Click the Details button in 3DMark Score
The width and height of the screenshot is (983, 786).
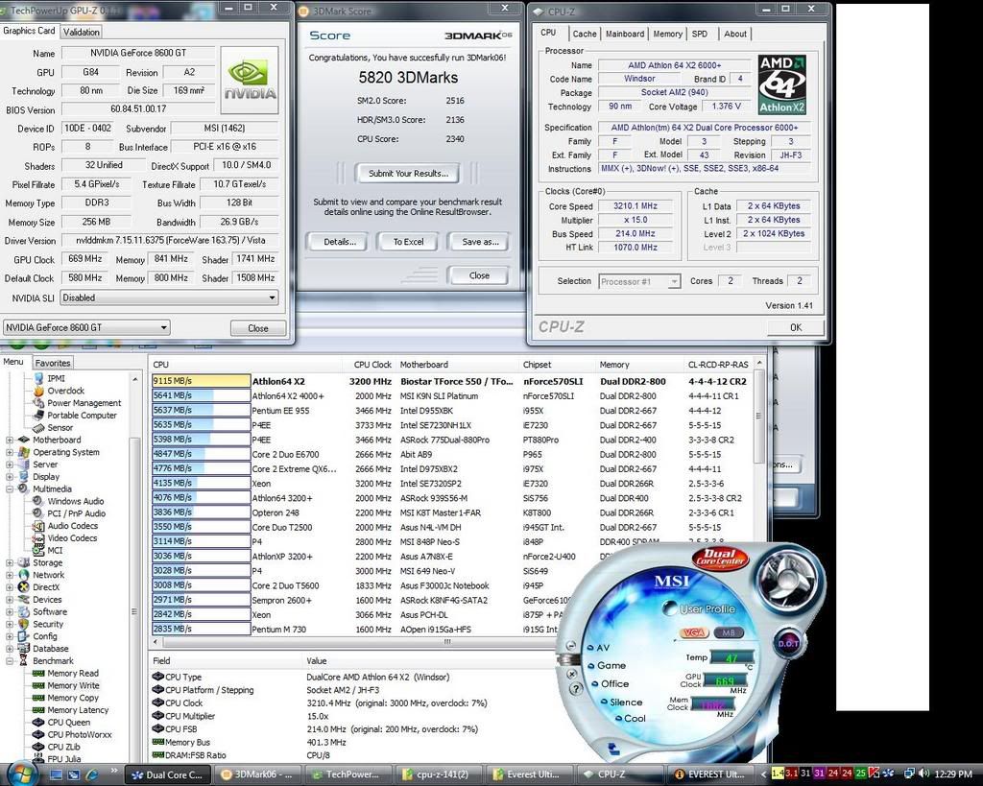pos(339,241)
